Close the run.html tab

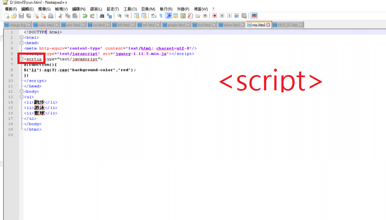[x=268, y=25]
